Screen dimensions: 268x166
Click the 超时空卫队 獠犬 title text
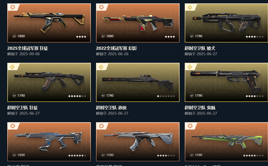coord(200,48)
